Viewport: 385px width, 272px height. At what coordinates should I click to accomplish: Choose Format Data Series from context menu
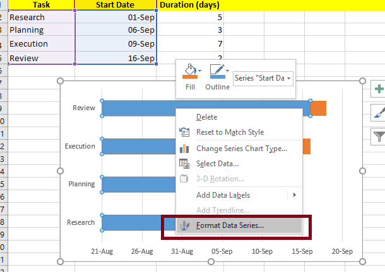(x=230, y=225)
